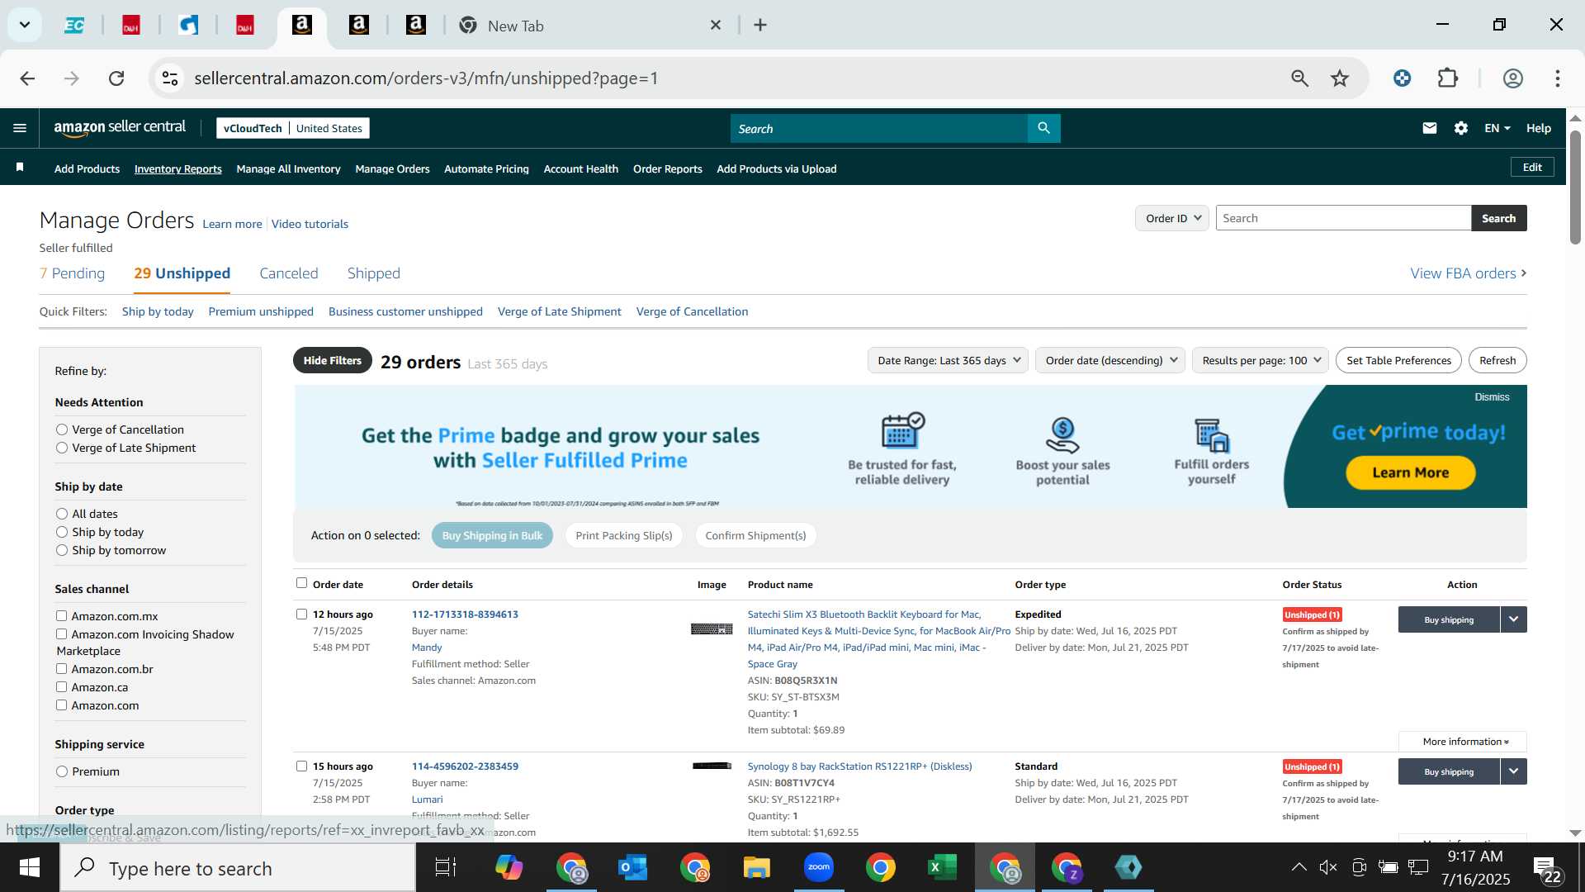
Task: Expand Buy shipping arrow for 12 hours ago order
Action: [x=1513, y=619]
